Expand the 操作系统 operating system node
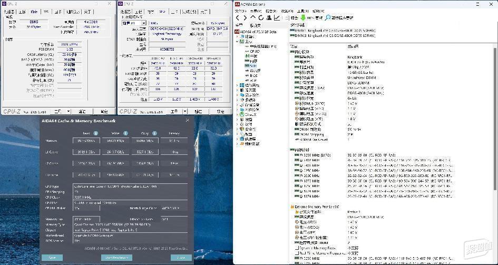This screenshot has height=265, width=498. [x=237, y=85]
